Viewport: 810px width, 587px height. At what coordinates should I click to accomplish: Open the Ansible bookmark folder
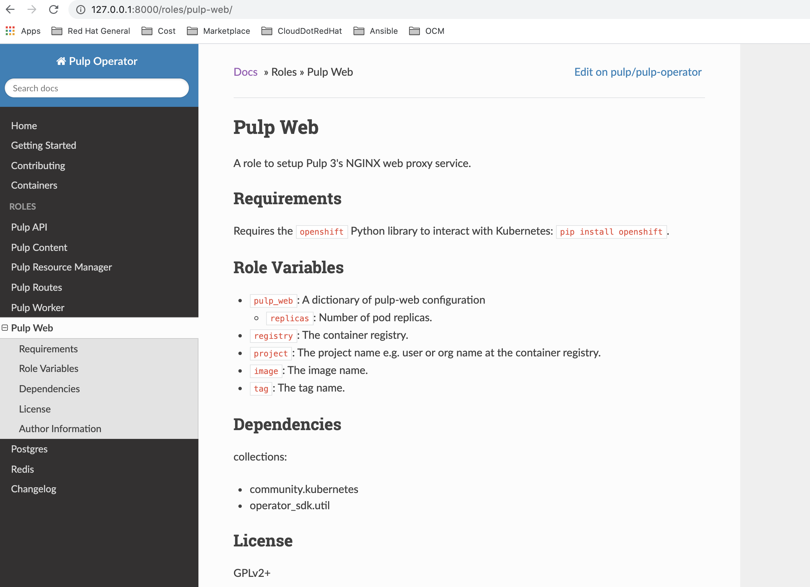click(x=375, y=31)
